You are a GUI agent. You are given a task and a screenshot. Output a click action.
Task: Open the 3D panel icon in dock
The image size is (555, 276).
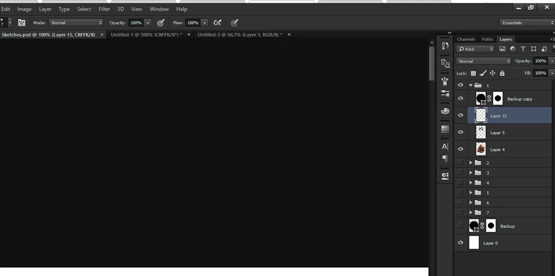[445, 63]
